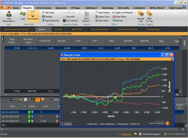Select Tournament game mode

(33, 16)
